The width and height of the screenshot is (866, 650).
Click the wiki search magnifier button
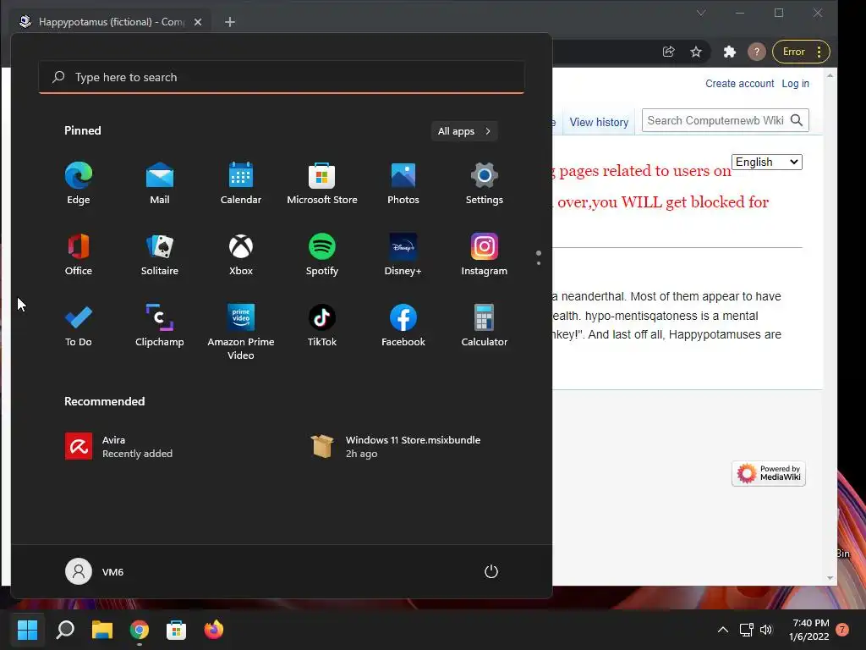tap(797, 120)
